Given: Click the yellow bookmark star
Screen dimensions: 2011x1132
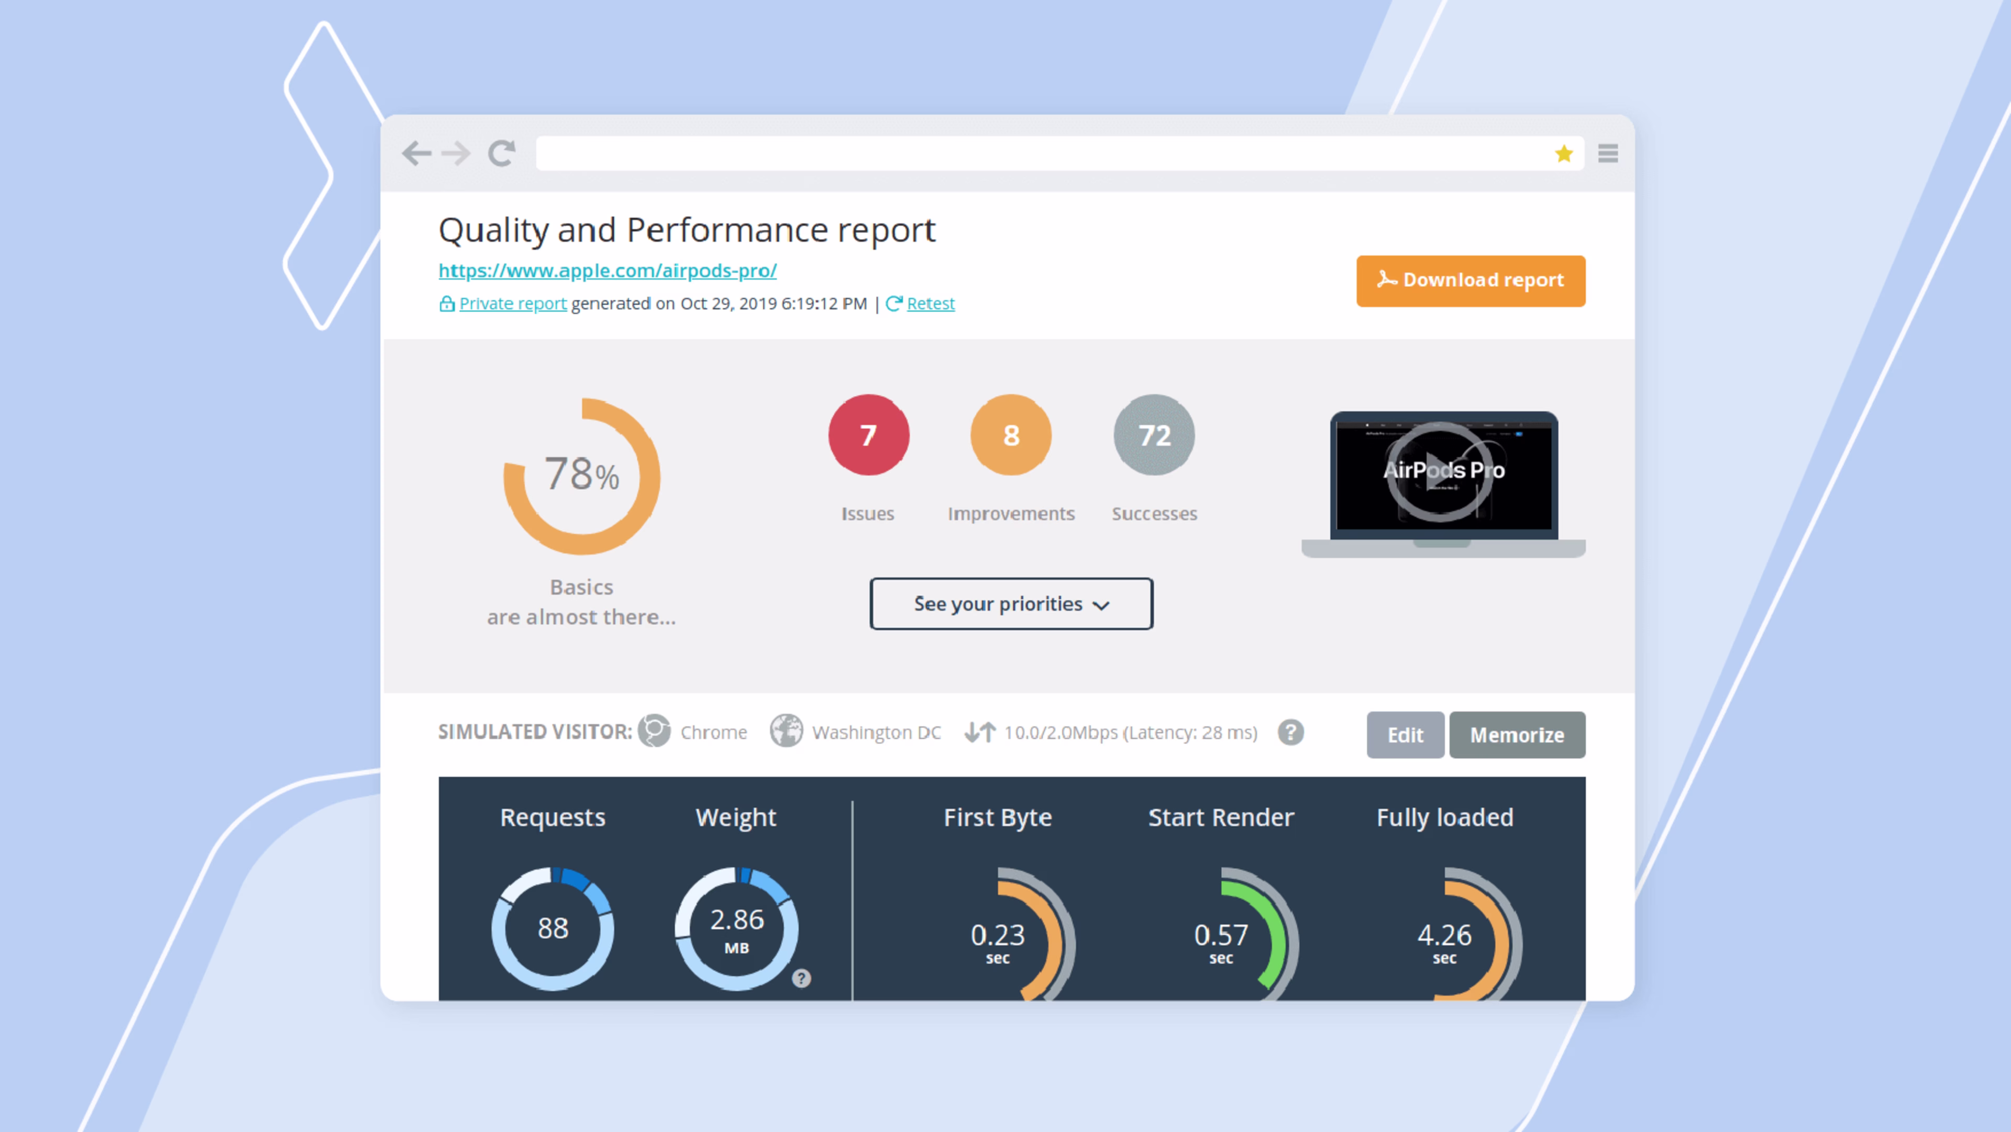Looking at the screenshot, I should (1564, 154).
